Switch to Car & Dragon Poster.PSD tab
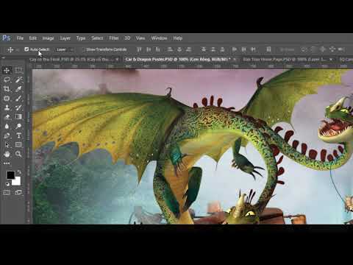353x265 pixels. click(x=178, y=59)
